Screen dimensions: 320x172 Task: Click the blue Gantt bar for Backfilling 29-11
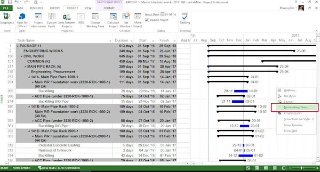(241, 91)
